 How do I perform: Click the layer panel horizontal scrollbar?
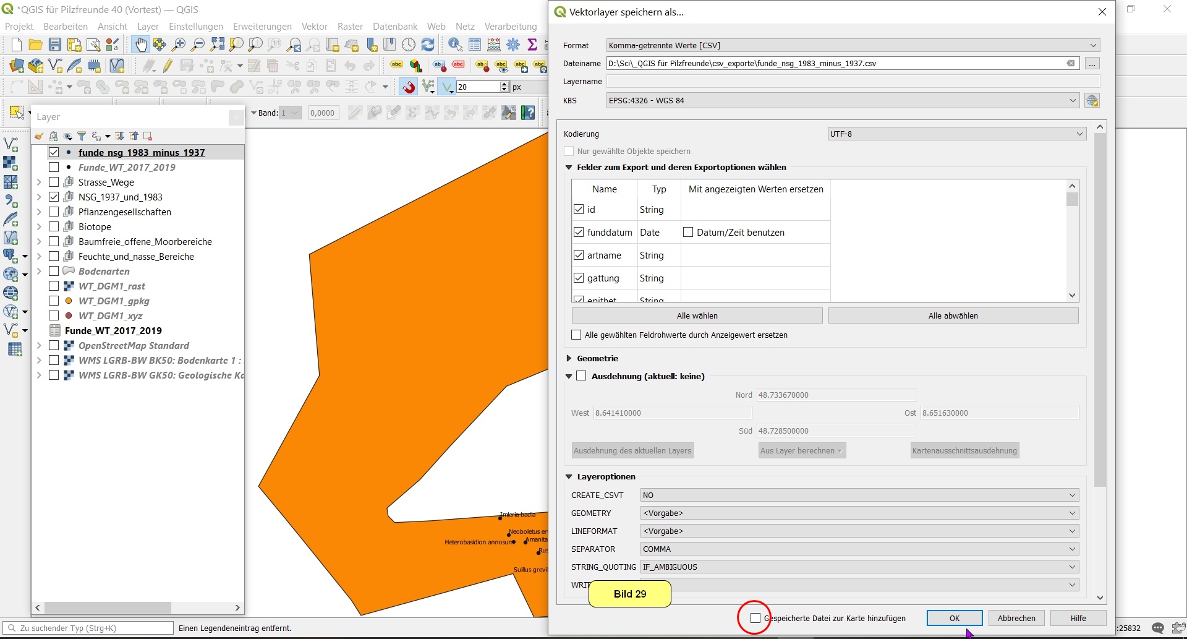tap(108, 608)
